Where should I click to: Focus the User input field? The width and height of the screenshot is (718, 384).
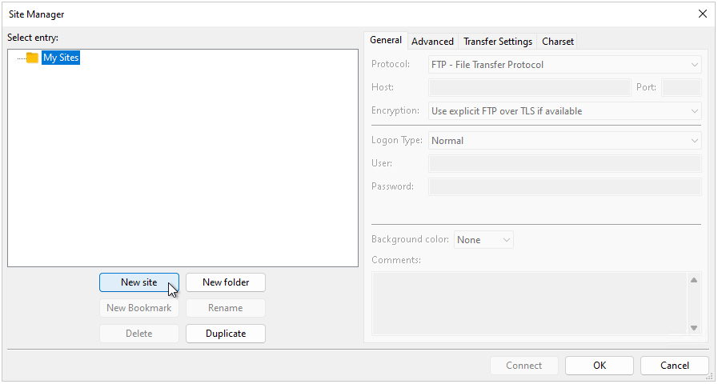click(x=565, y=164)
